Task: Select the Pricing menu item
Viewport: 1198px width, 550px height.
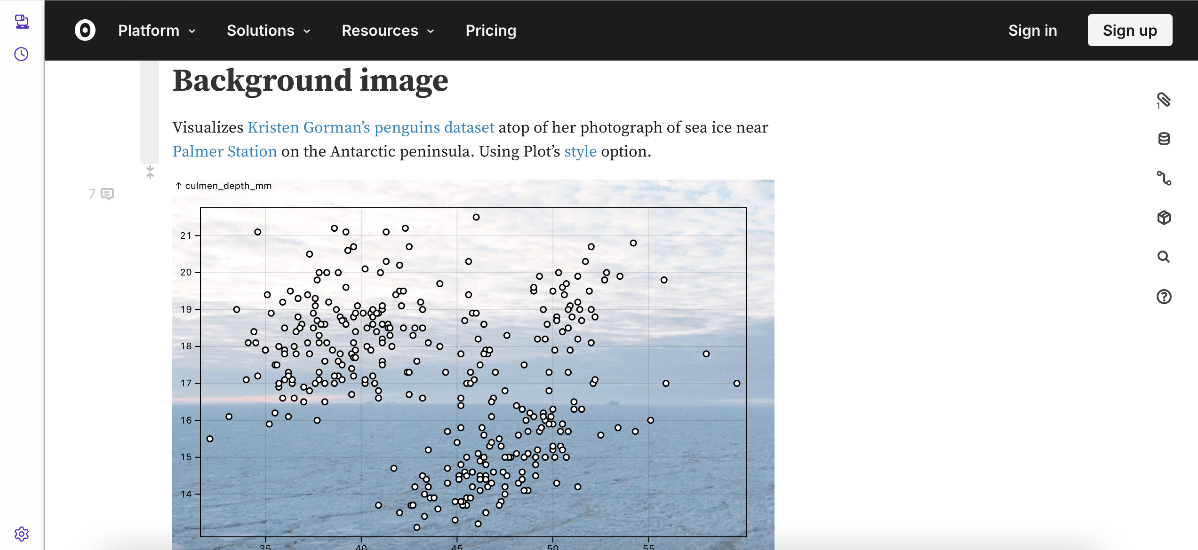Action: coord(491,30)
